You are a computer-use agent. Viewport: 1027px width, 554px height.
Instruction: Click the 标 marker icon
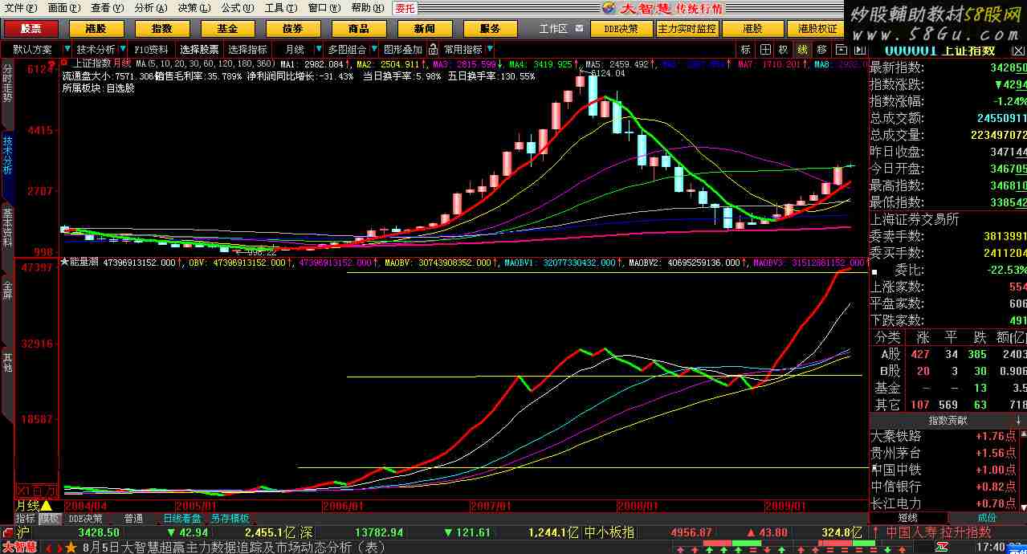(747, 50)
